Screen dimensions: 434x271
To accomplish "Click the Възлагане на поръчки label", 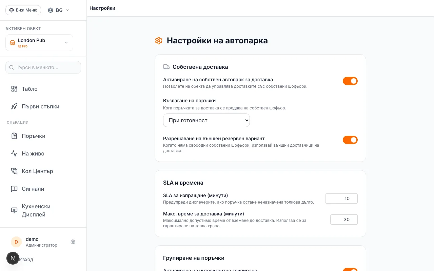I will [189, 101].
